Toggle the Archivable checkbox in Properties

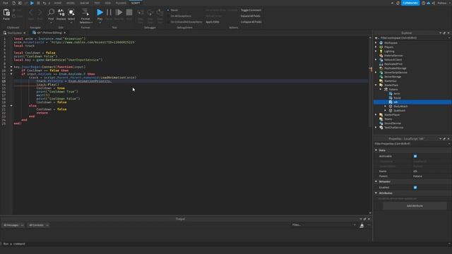tap(415, 156)
